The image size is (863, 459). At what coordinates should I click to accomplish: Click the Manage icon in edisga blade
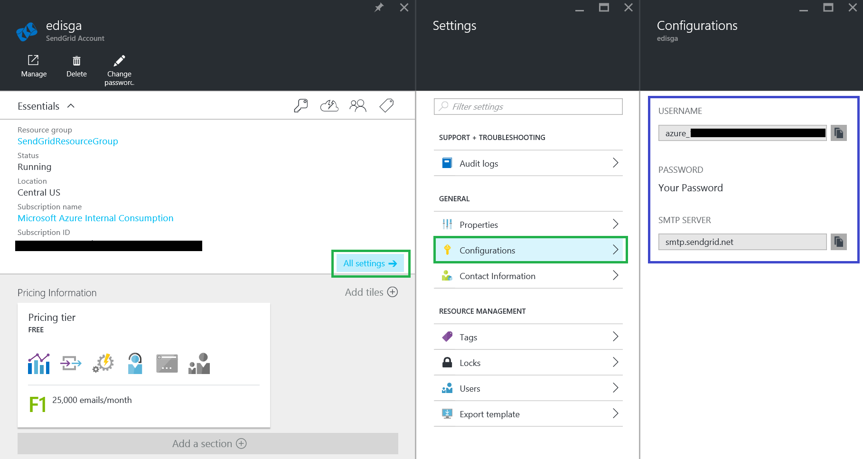33,60
